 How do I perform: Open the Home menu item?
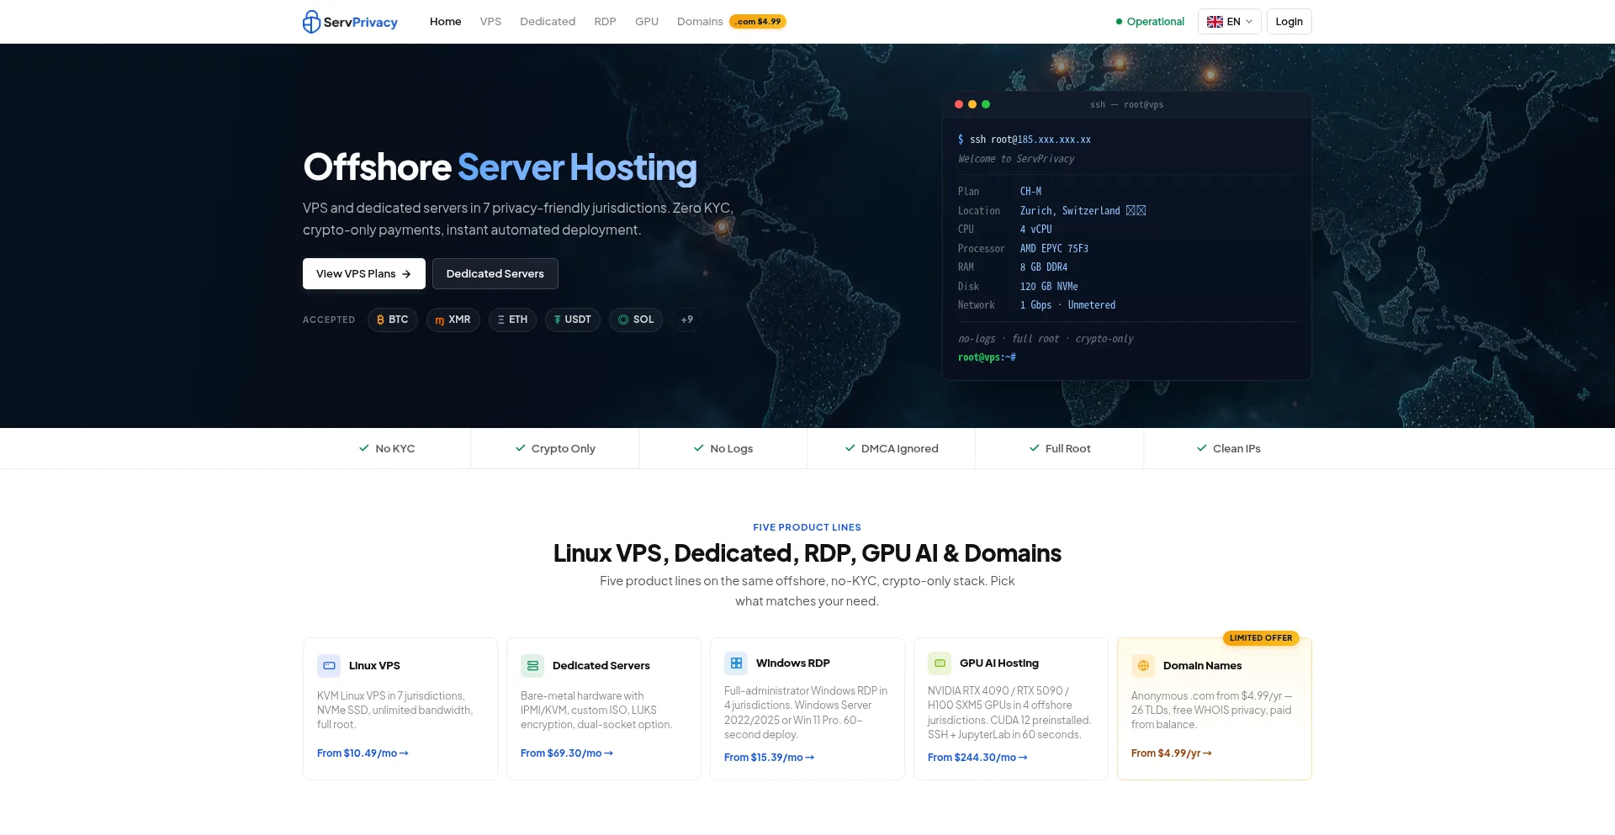point(445,22)
